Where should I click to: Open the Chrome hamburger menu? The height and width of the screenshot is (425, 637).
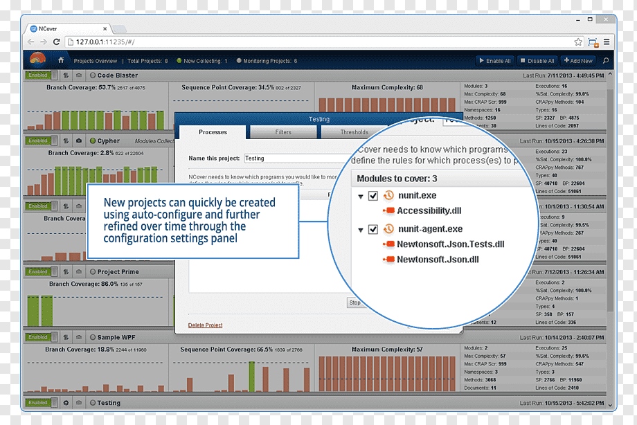click(x=607, y=42)
